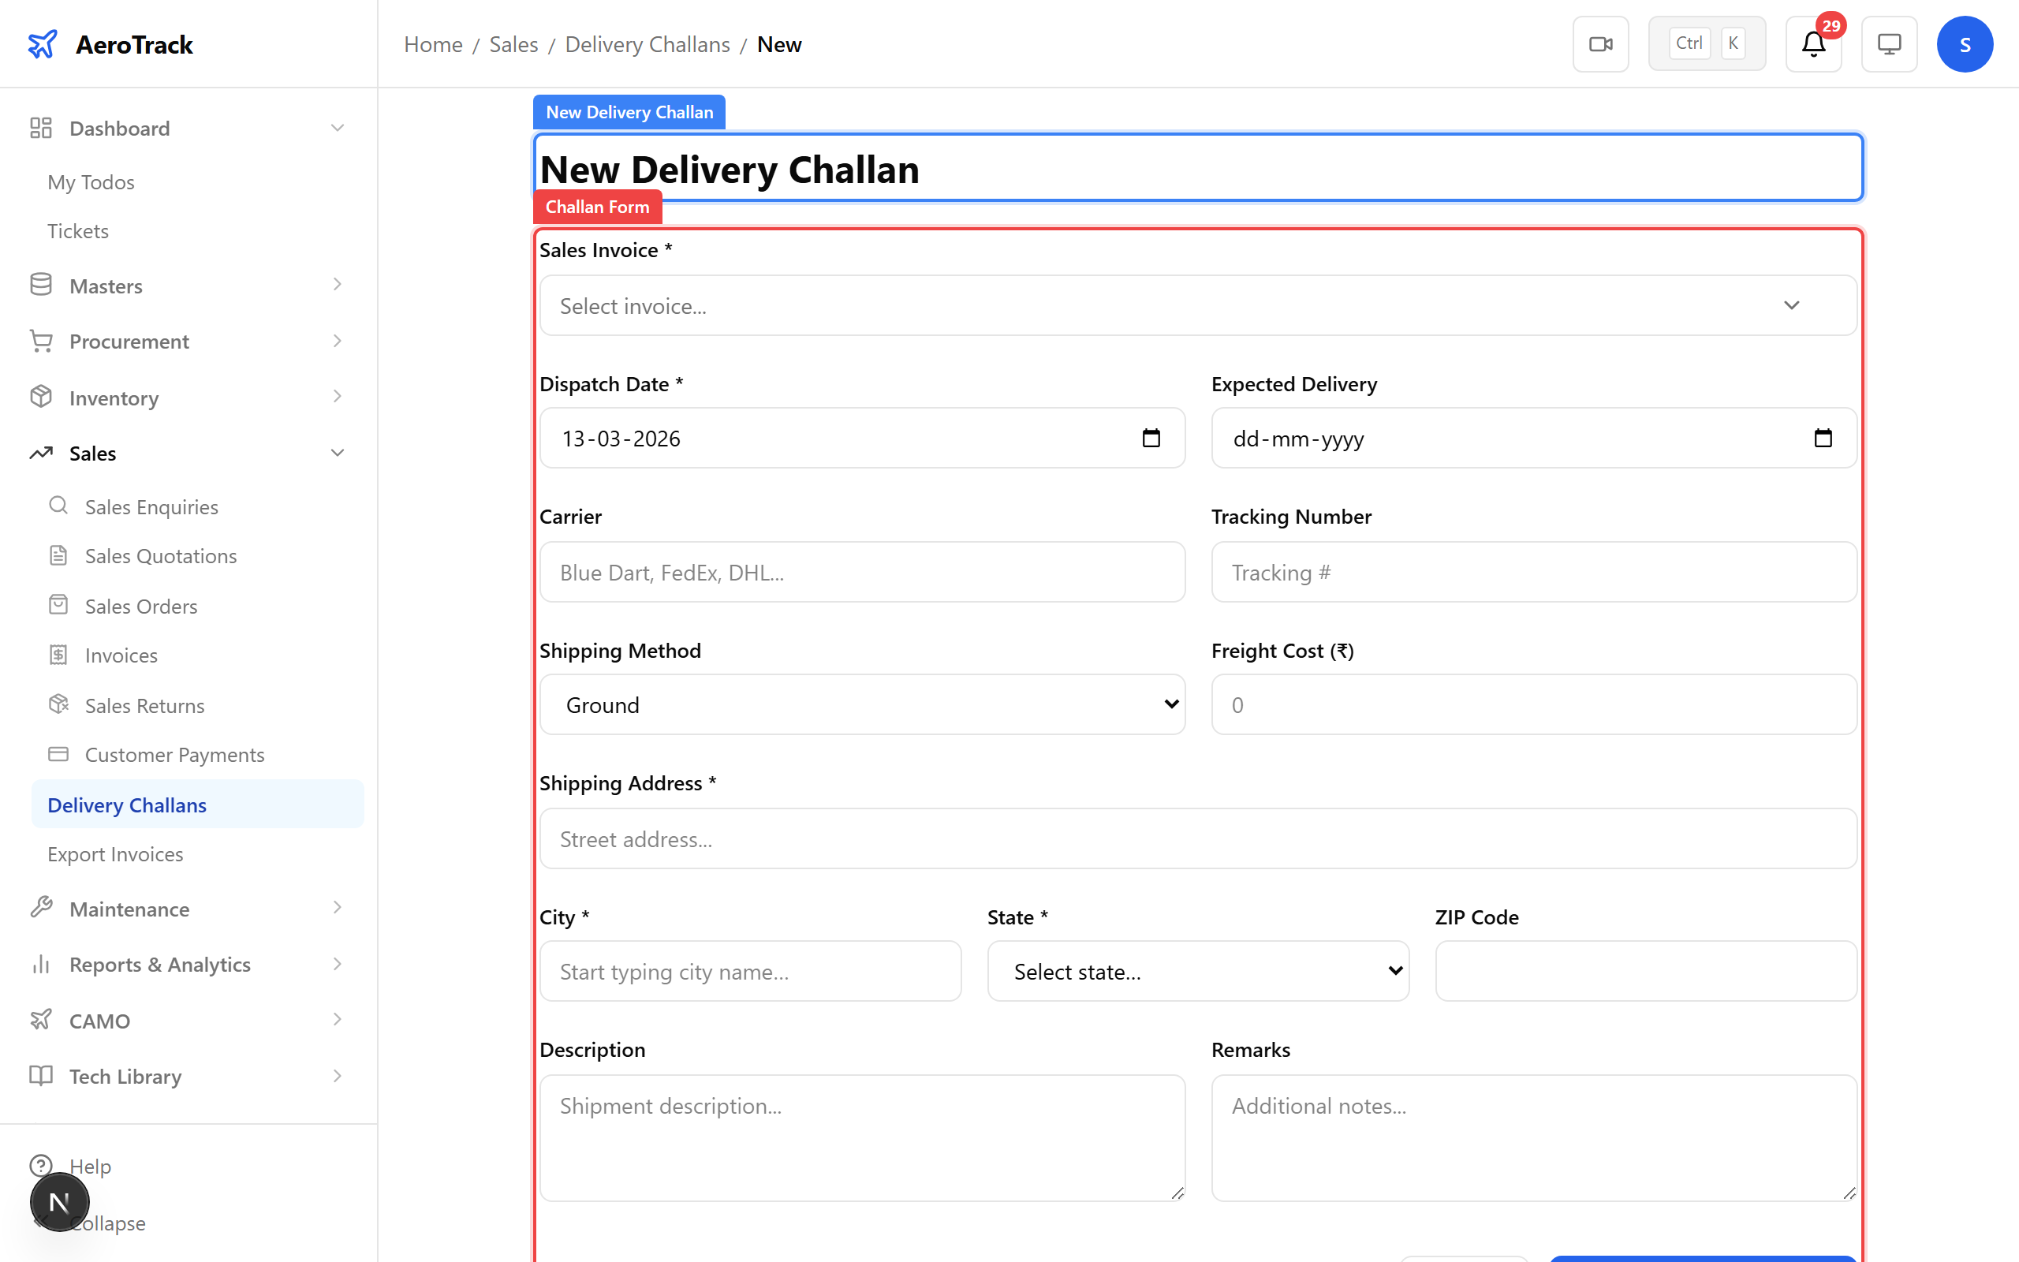Open the user avatar menu

(1965, 43)
